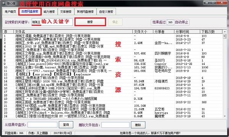Click the results list scroll down arrow
The width and height of the screenshot is (229, 137).
click(x=225, y=116)
